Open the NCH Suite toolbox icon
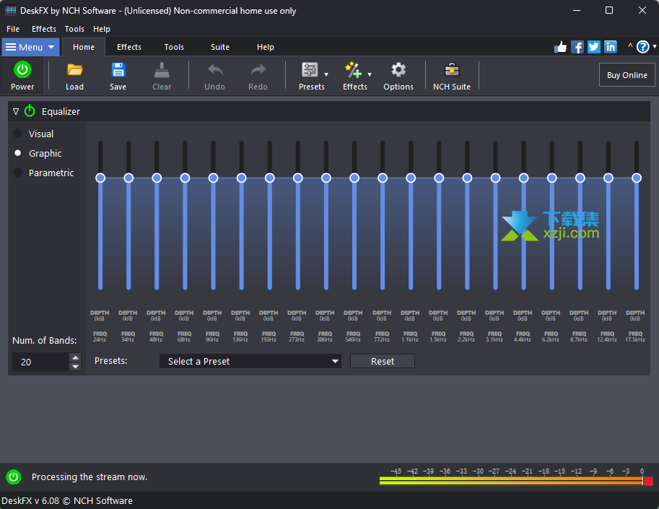The height and width of the screenshot is (509, 659). [x=452, y=70]
